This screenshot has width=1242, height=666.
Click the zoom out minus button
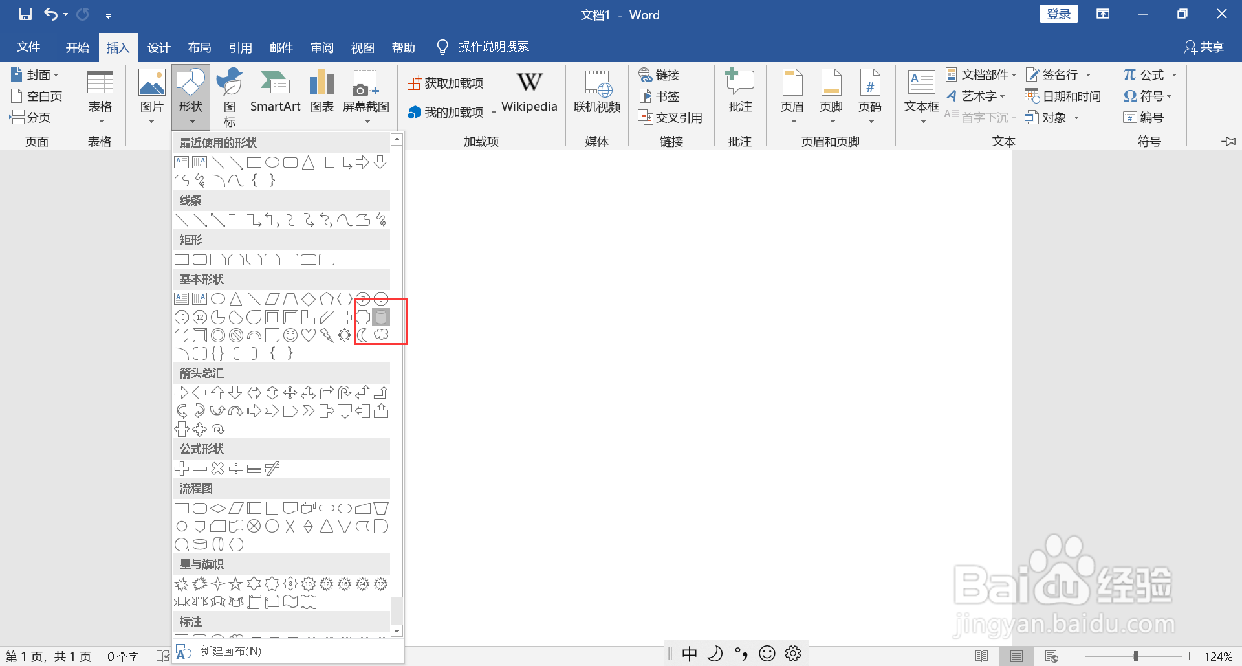point(1077,656)
